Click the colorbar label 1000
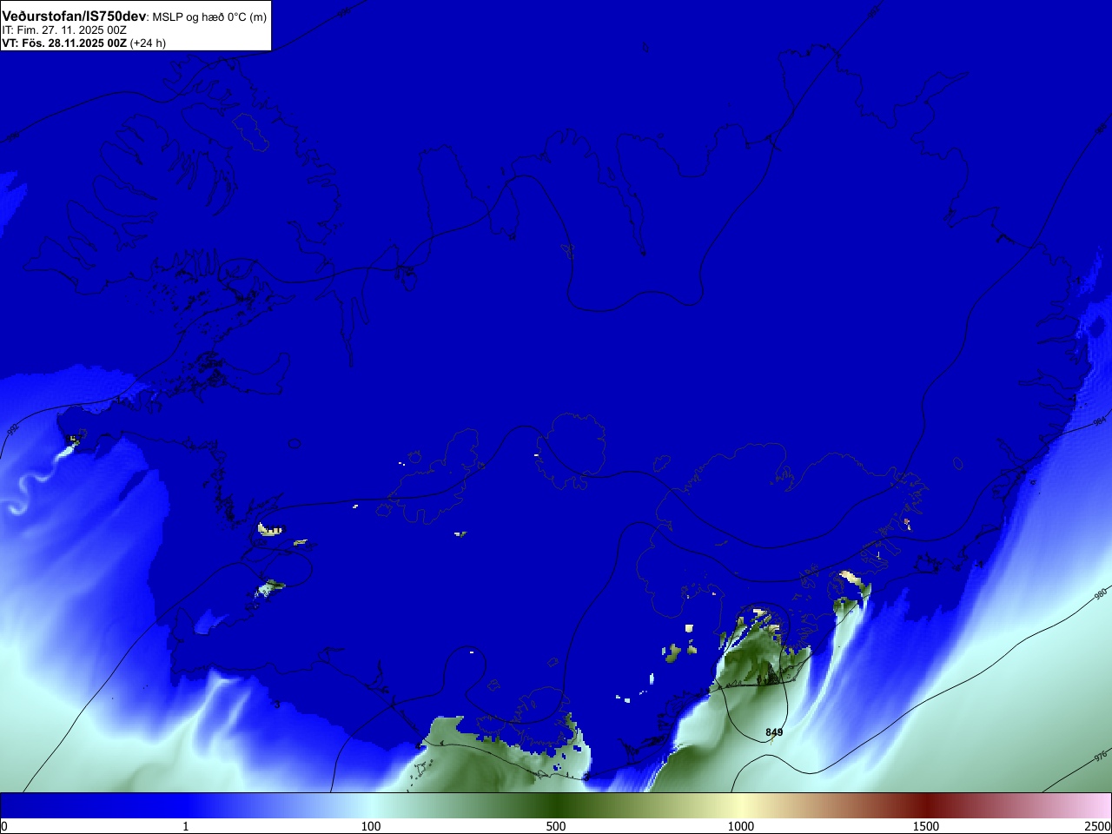Viewport: 1112px width, 834px height. click(x=741, y=826)
